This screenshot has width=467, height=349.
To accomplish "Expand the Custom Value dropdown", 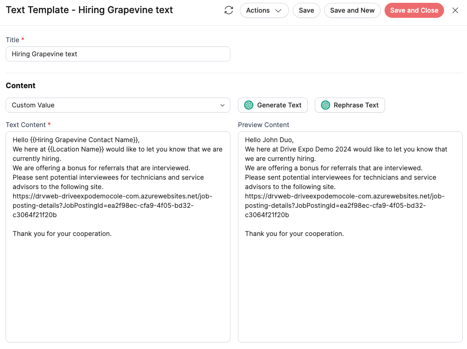I will (118, 105).
